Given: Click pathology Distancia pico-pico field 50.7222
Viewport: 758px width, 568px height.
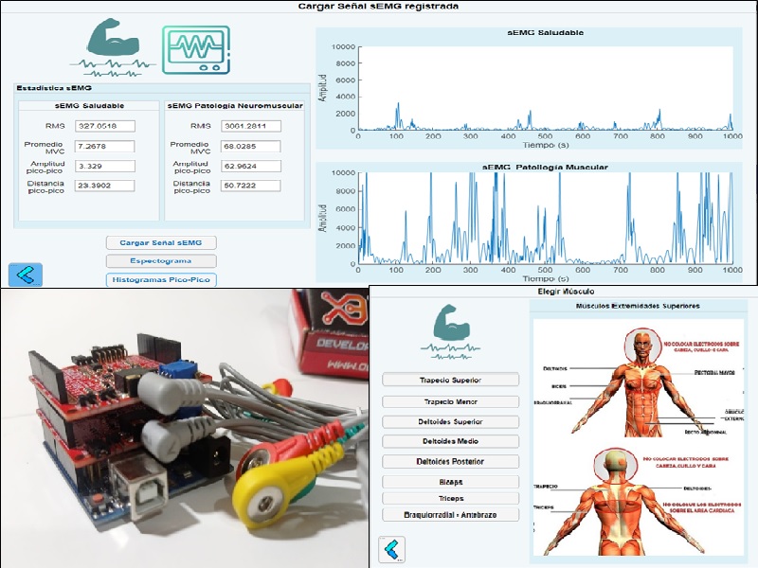Looking at the screenshot, I should point(251,186).
